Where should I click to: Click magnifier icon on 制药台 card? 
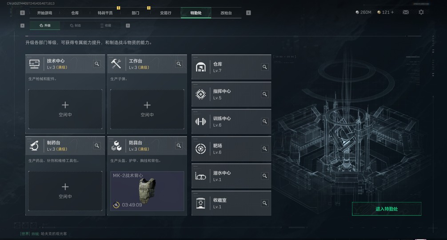pyautogui.click(x=97, y=146)
